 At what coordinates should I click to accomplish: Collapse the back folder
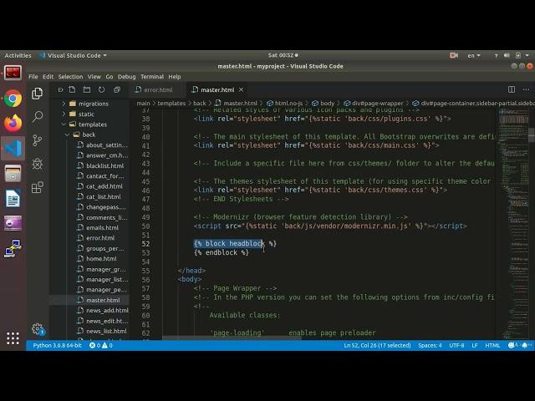pos(89,135)
